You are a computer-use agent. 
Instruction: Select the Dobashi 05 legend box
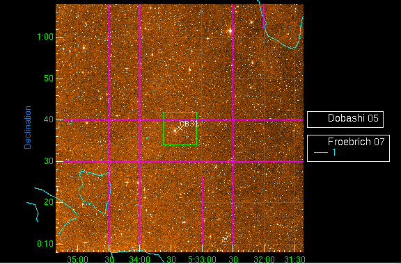(x=345, y=119)
